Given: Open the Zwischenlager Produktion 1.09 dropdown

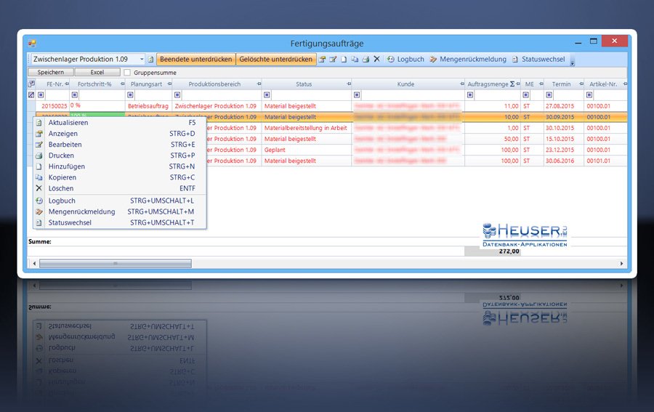Looking at the screenshot, I should point(142,59).
